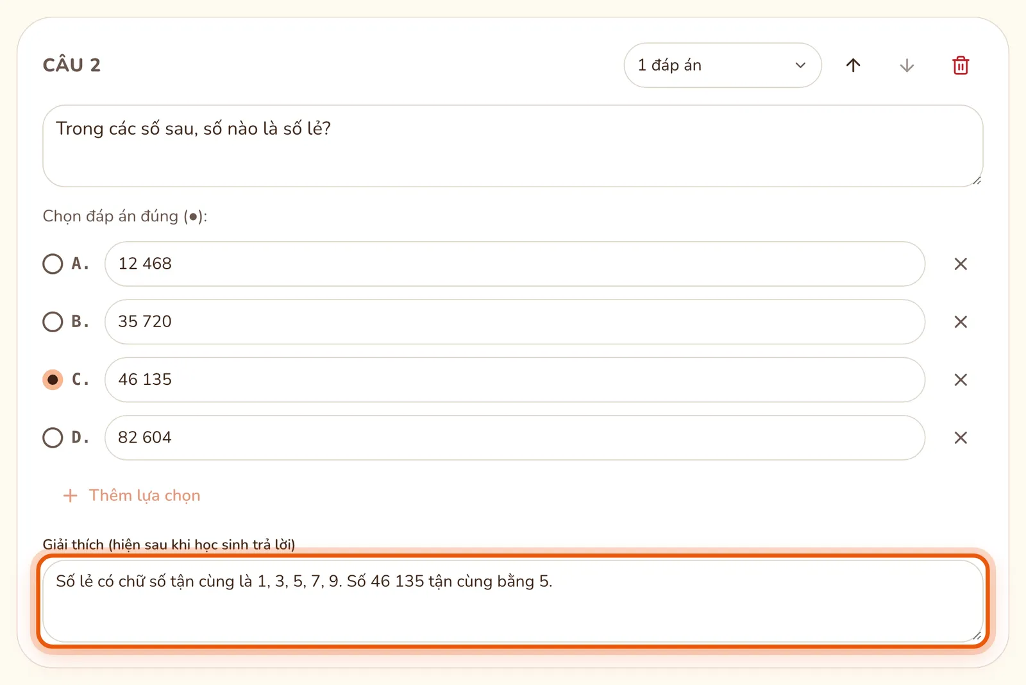Image resolution: width=1026 pixels, height=685 pixels.
Task: Delete question with red trash icon
Action: 961,65
